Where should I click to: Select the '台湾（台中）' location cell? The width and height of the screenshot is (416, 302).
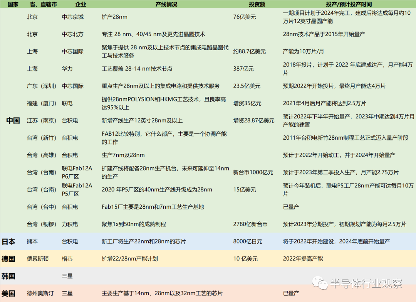coord(42,207)
